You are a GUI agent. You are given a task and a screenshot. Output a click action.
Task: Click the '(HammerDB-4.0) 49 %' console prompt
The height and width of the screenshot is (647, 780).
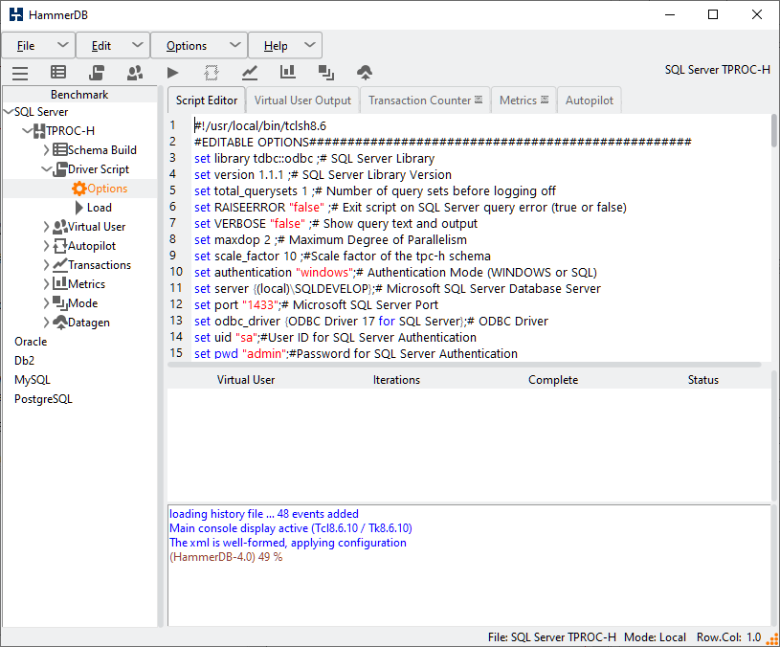(226, 557)
